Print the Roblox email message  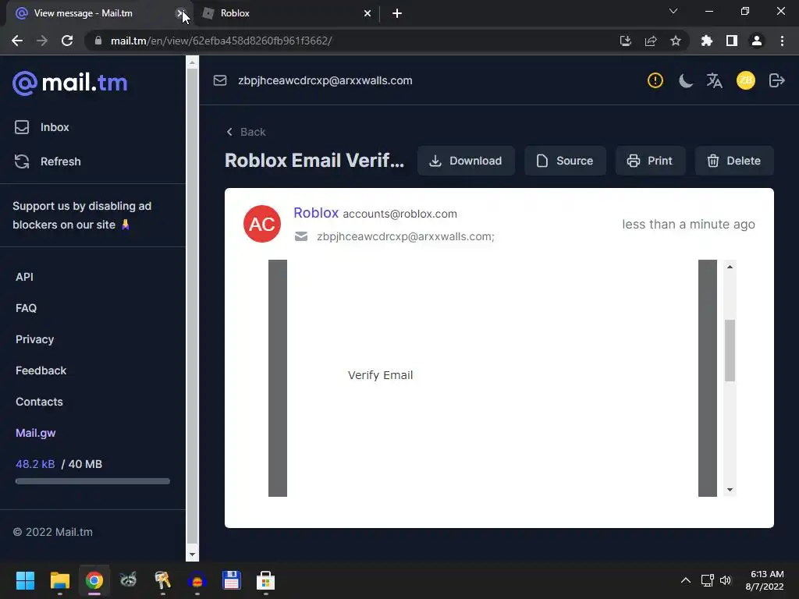[x=650, y=161]
